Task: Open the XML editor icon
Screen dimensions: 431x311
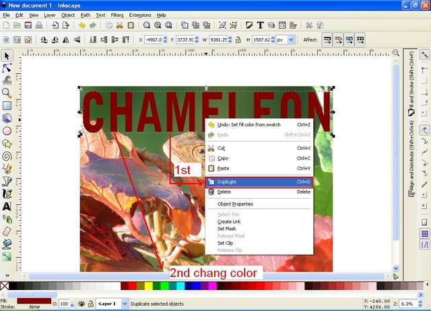Action: coord(282,26)
